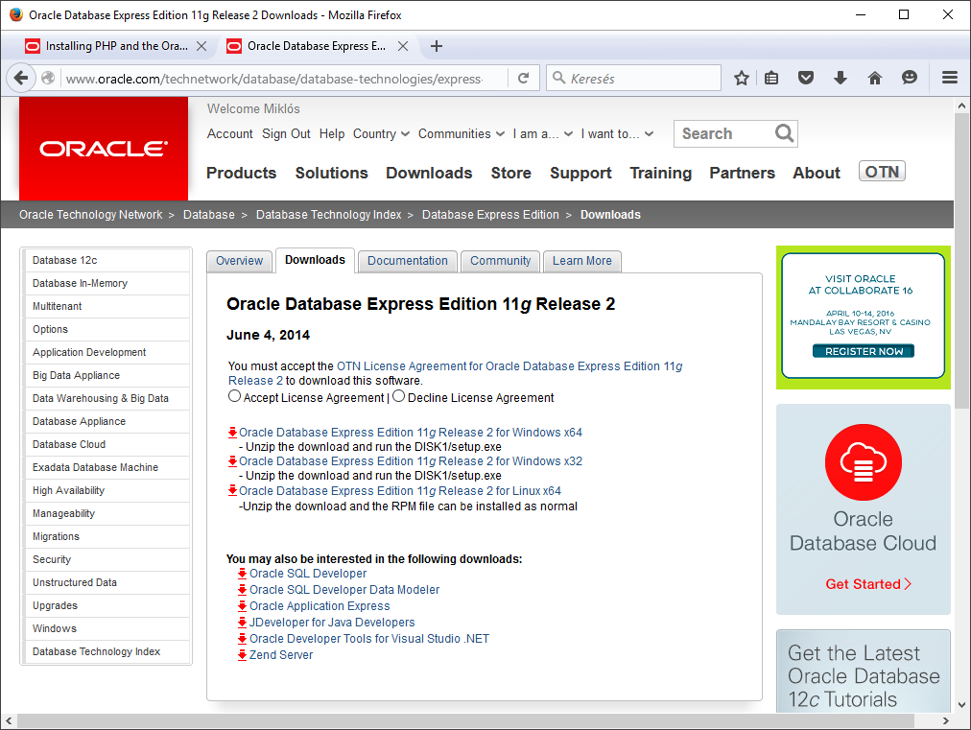Viewport: 971px width, 730px height.
Task: Click the Oracle site search magnifier icon
Action: pos(783,133)
